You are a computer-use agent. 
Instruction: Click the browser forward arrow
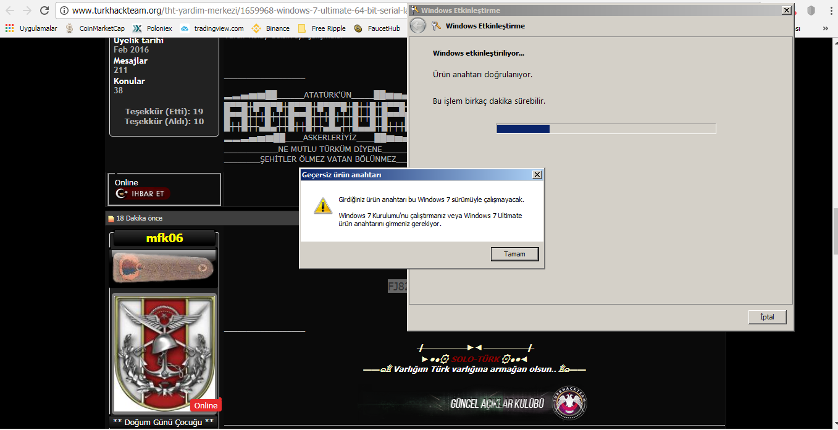click(27, 11)
